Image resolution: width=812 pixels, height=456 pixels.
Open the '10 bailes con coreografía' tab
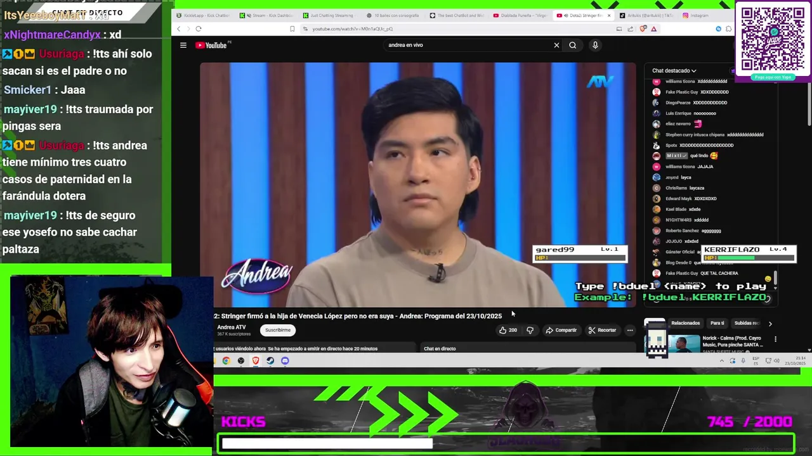pos(392,15)
